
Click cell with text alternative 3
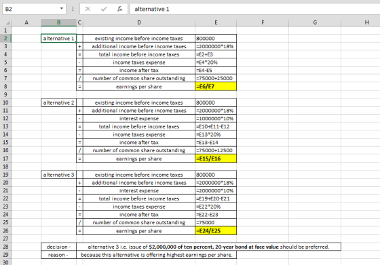coord(58,175)
